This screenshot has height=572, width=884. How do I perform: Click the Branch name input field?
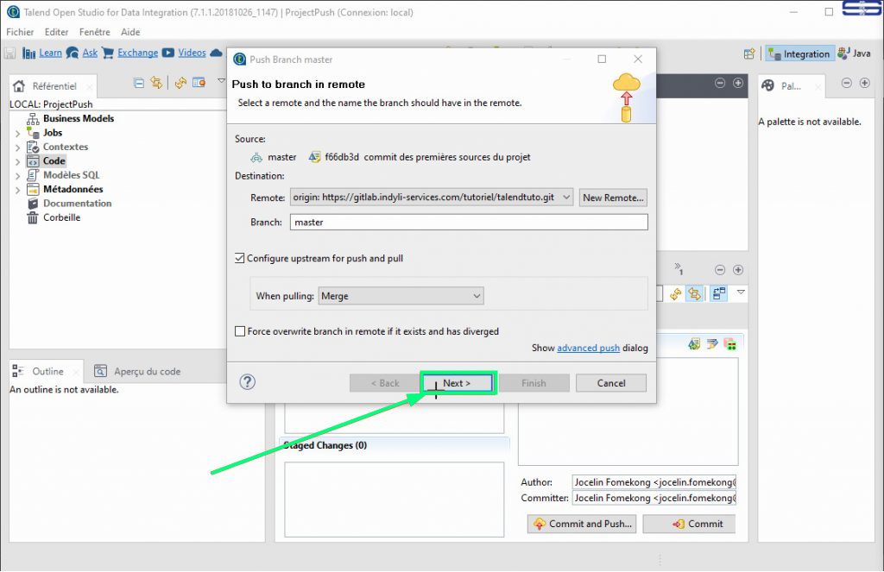coord(469,223)
